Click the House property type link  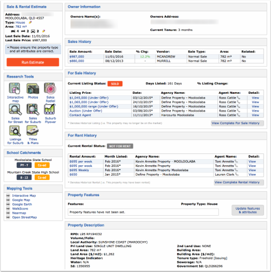click(x=20, y=22)
